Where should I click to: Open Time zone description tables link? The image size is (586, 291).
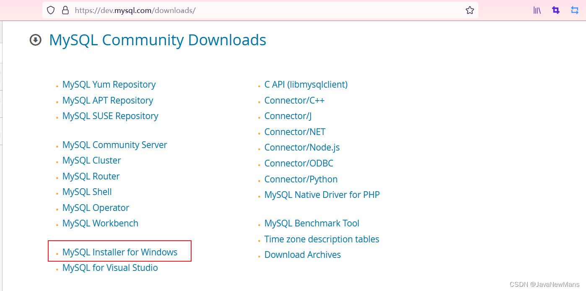(x=322, y=239)
